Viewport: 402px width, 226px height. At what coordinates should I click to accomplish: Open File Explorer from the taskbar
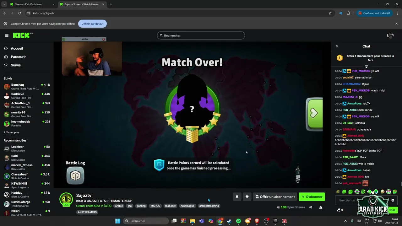coord(192,221)
